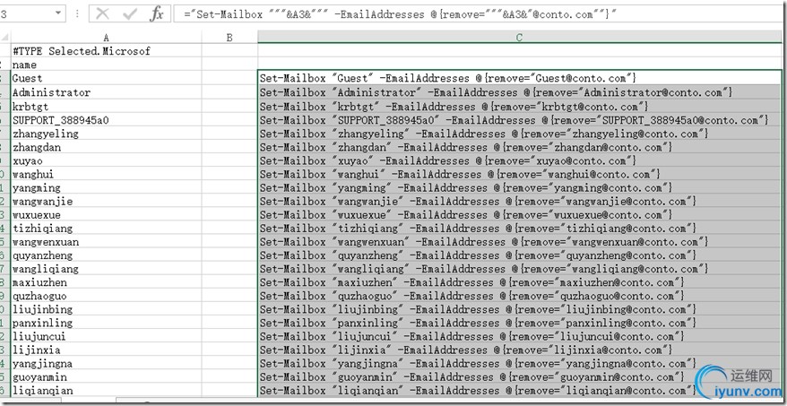
Task: Select Set-Mailbox "guoyanmin" command cell
Action: 520,377
